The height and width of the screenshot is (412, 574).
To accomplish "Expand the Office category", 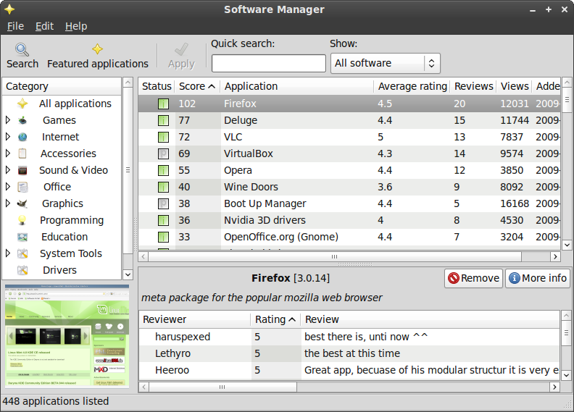I will 8,186.
